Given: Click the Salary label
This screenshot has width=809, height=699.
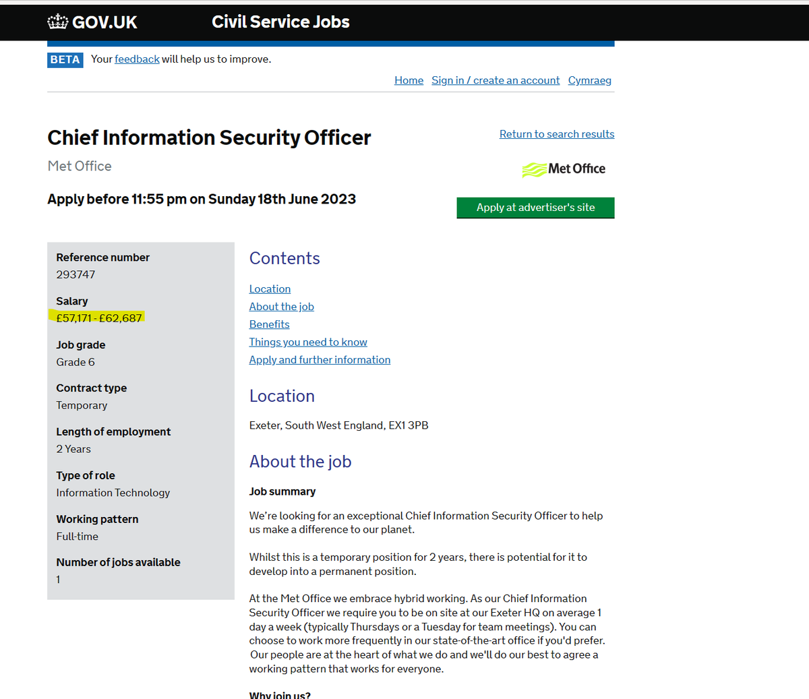Looking at the screenshot, I should coord(72,301).
